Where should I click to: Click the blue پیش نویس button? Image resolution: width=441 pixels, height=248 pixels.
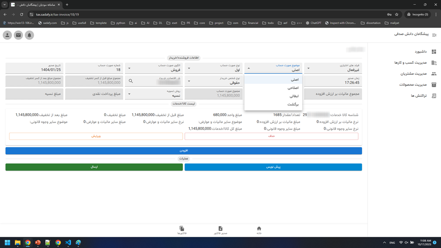coord(273,167)
